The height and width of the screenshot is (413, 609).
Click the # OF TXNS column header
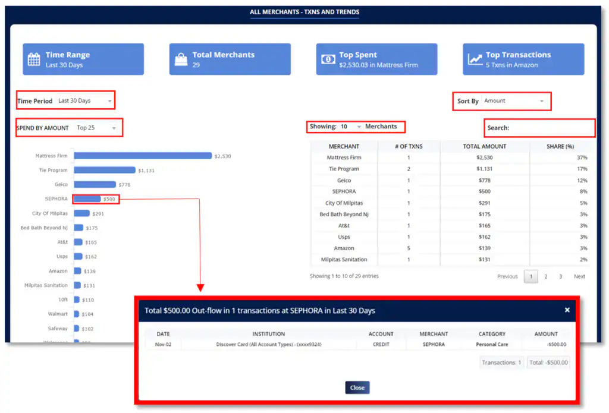(409, 146)
